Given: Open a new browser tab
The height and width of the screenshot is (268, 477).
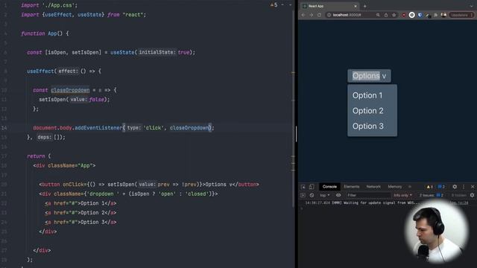Looking at the screenshot, I should tap(364, 6).
